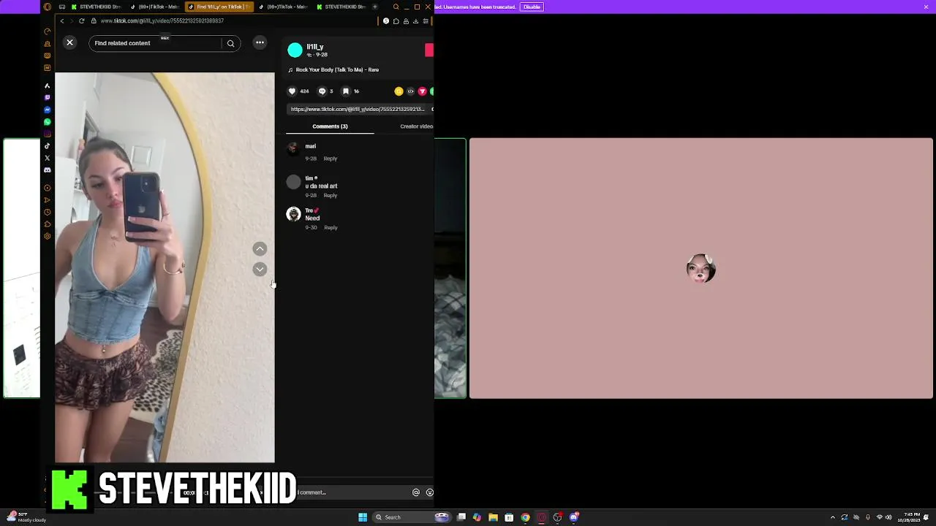Open Twitch in the browser sidebar

tap(48, 98)
